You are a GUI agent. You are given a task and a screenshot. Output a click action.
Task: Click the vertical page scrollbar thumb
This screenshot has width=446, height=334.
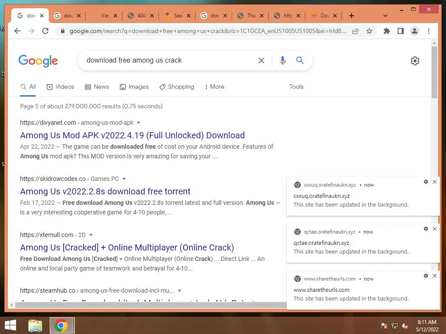tap(434, 73)
